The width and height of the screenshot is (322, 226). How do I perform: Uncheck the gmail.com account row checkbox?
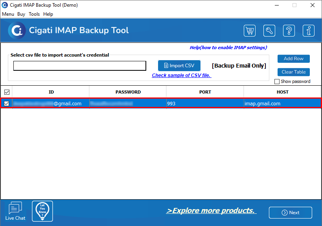click(x=7, y=103)
